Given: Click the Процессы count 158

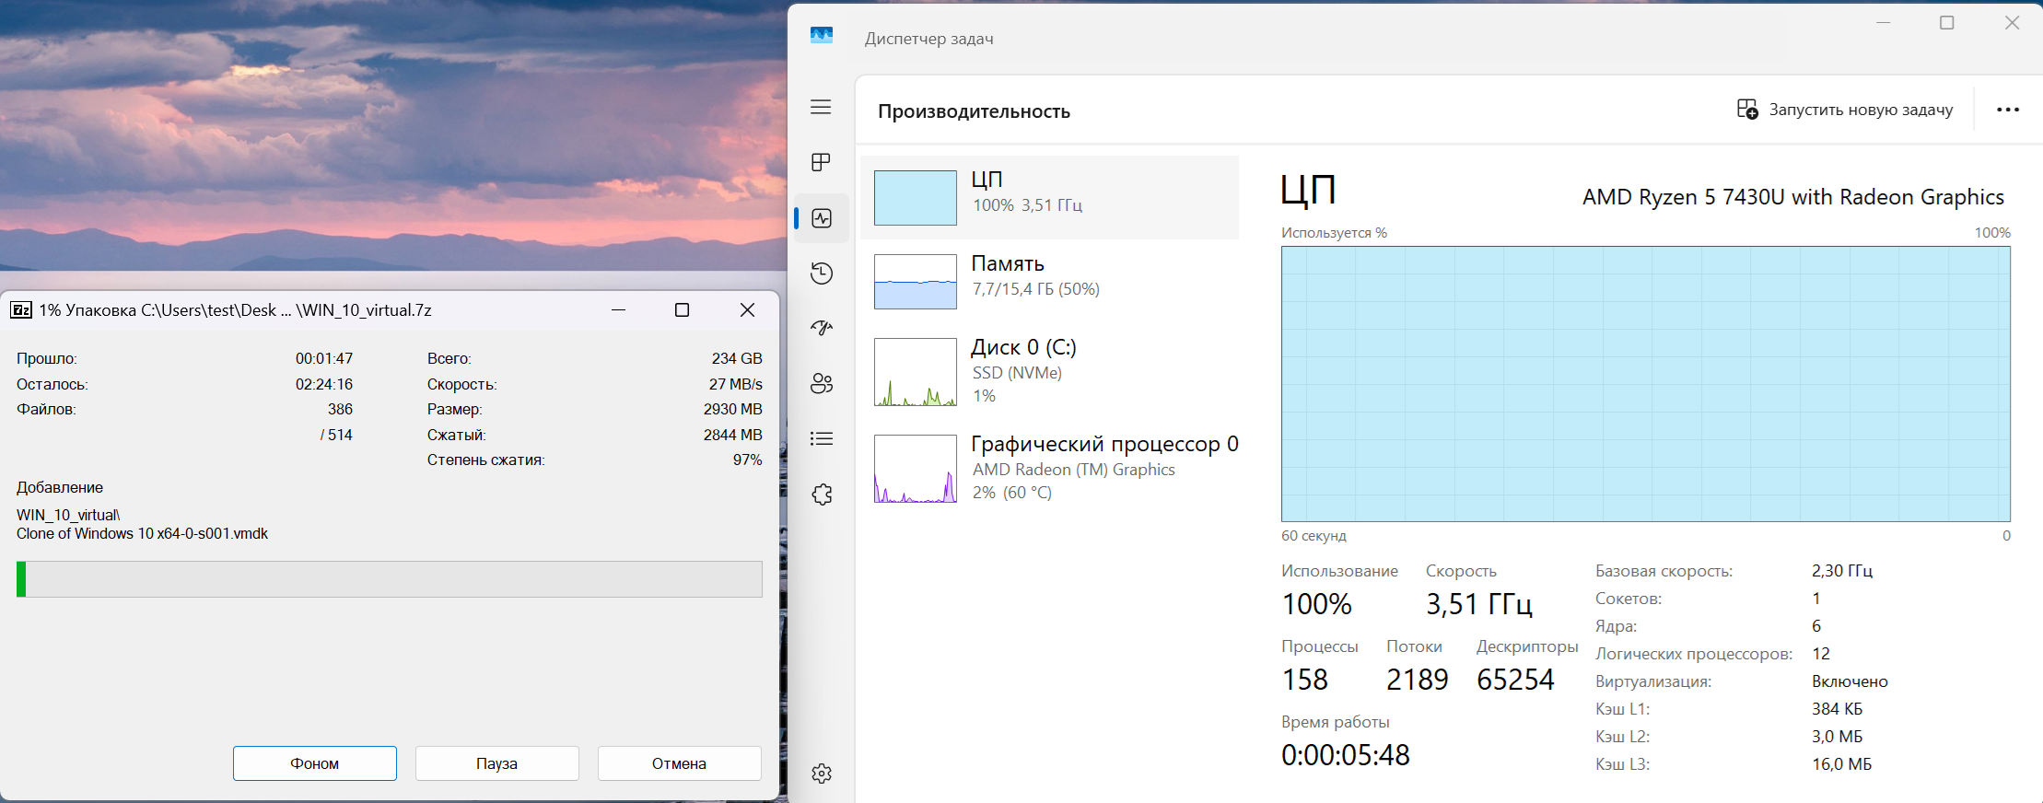Looking at the screenshot, I should tap(1305, 680).
